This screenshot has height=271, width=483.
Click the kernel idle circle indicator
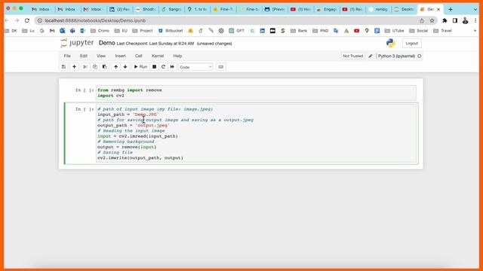point(420,56)
